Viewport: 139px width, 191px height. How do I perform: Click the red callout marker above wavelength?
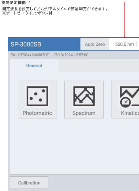[125, 37]
